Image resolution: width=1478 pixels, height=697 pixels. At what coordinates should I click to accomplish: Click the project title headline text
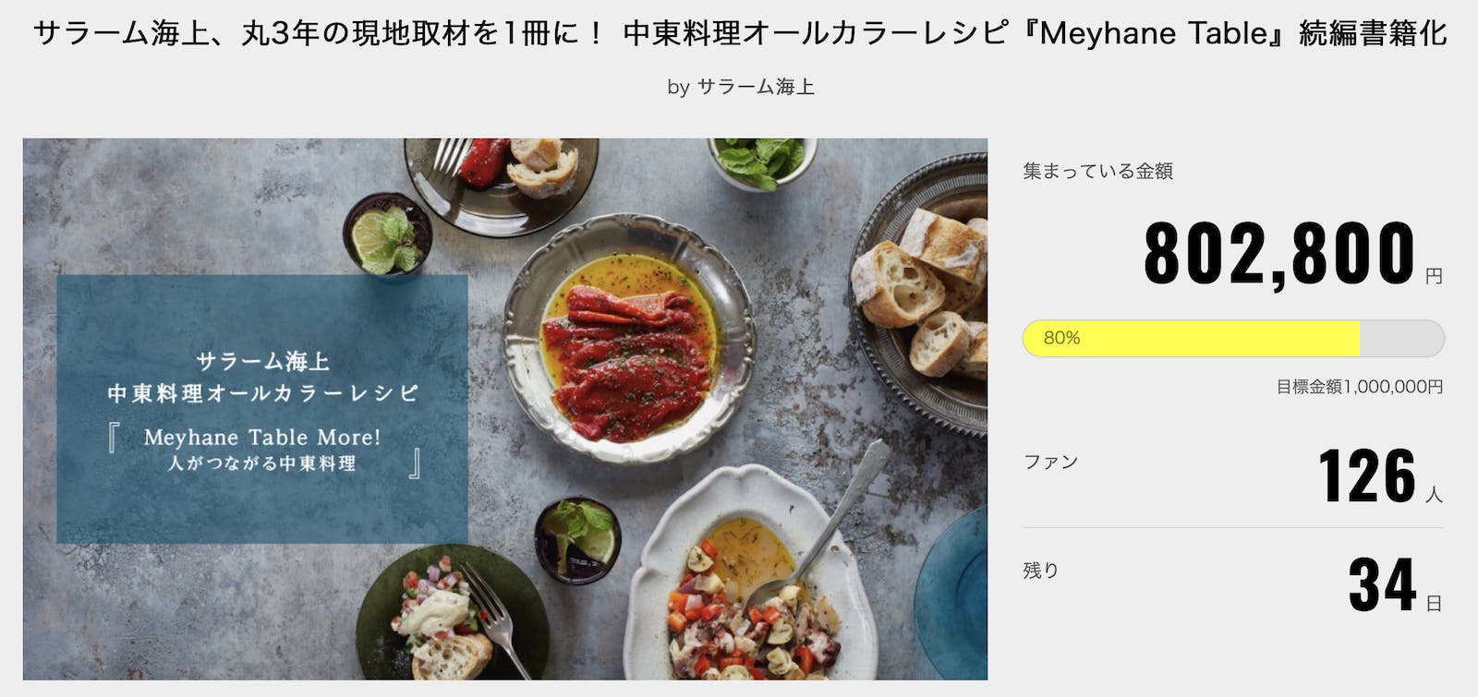740,33
